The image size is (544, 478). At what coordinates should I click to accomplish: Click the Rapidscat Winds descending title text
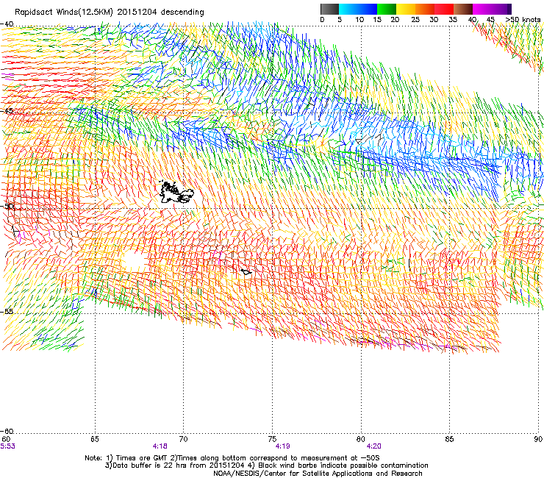[110, 12]
